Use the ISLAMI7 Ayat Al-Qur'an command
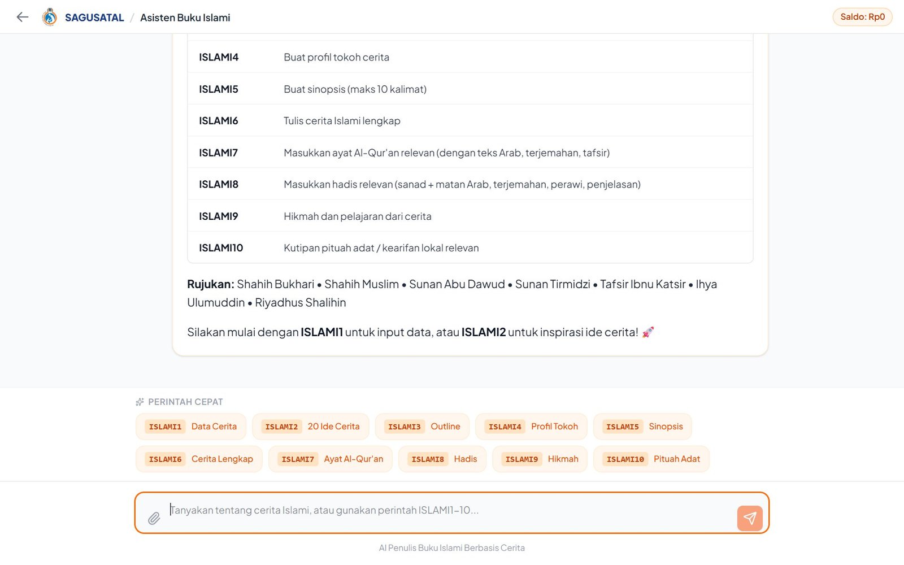904x565 pixels. 331,459
